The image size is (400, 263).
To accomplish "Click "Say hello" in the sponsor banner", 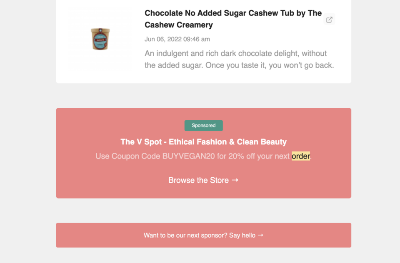I will [242, 236].
